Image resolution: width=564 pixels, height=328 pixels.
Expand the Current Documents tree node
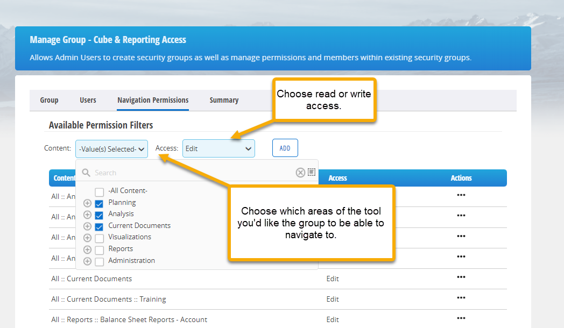(87, 226)
